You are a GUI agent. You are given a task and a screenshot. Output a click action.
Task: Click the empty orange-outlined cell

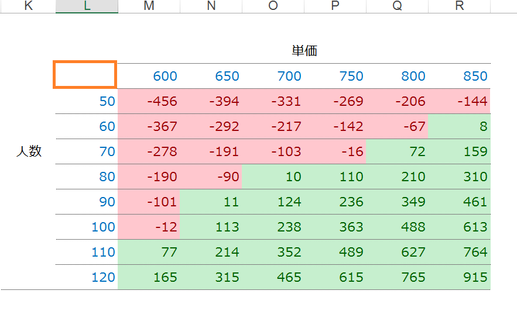(x=85, y=75)
